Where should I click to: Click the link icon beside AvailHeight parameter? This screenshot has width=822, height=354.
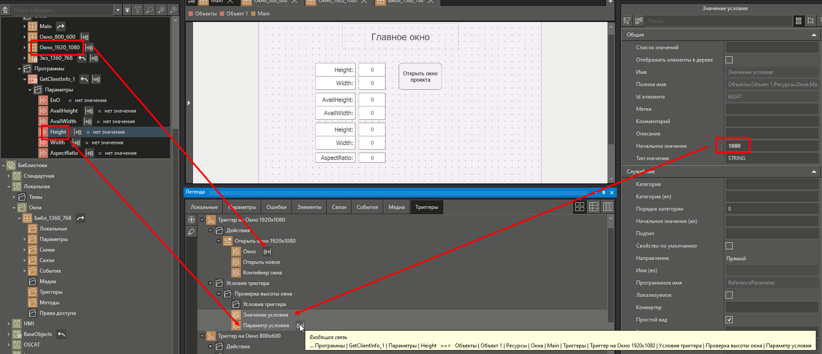point(89,111)
